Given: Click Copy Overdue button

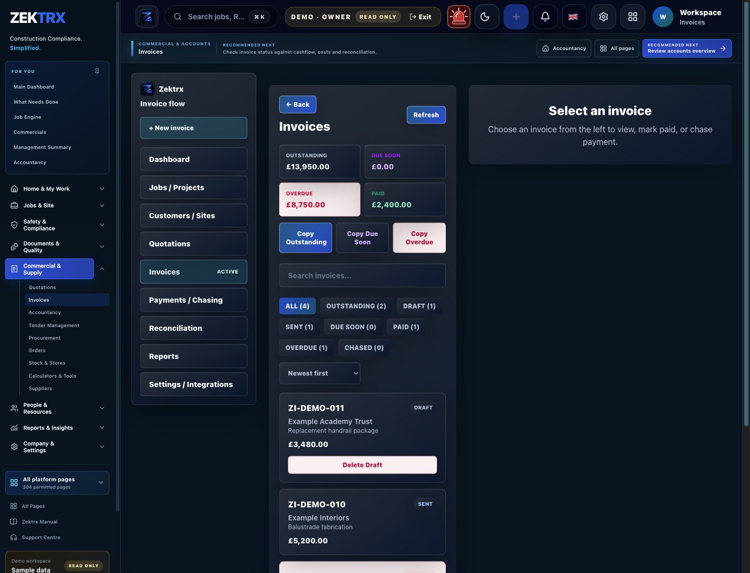Looking at the screenshot, I should [419, 238].
